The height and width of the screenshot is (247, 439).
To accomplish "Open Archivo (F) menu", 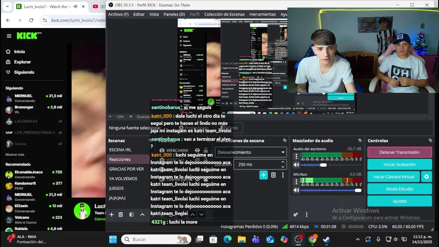I will 118,14.
